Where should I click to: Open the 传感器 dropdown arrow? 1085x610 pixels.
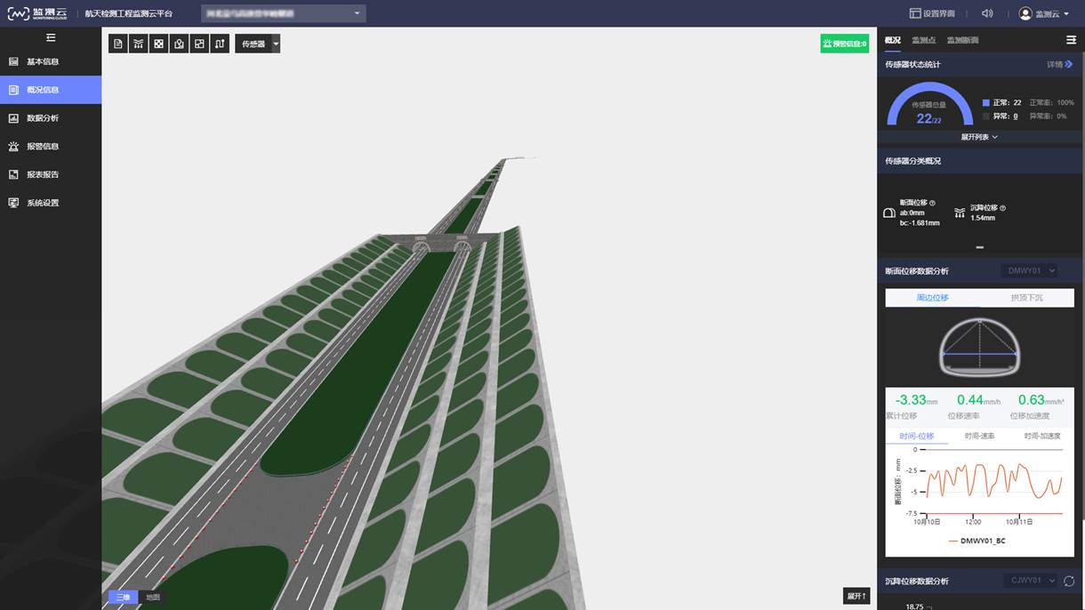click(276, 44)
